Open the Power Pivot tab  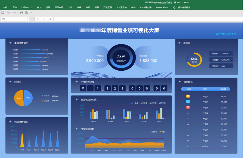[x=162, y=7]
